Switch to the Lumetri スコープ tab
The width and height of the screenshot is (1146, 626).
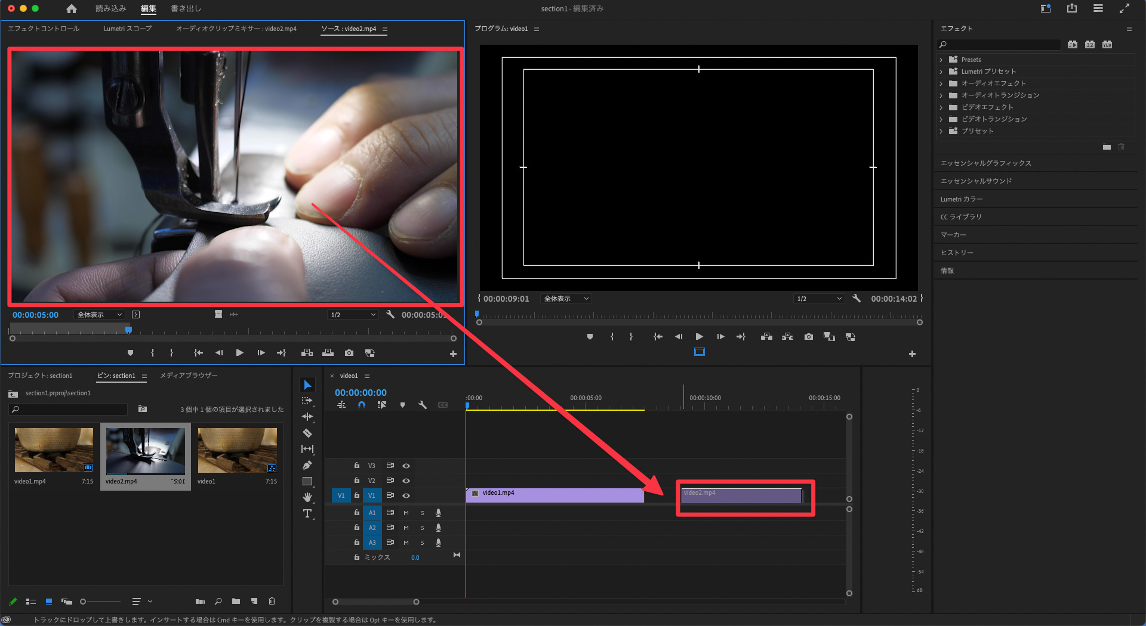127,29
